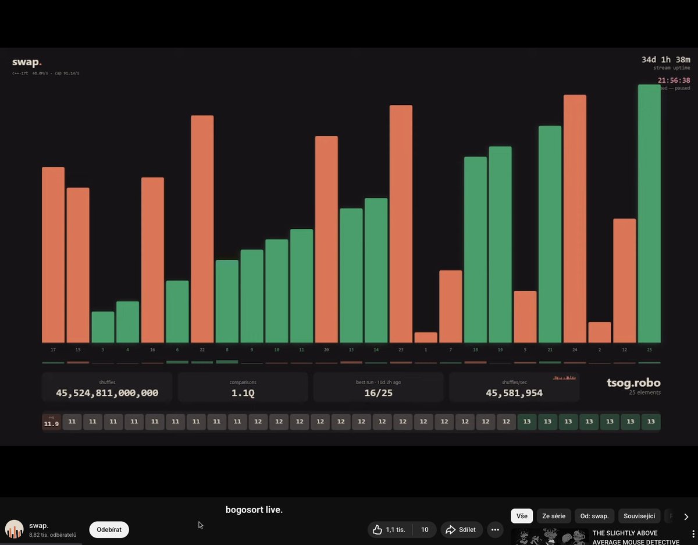Open the Slightly Above Average Mouse Detective thumbnail
This screenshot has height=545, width=698.
pyautogui.click(x=550, y=537)
